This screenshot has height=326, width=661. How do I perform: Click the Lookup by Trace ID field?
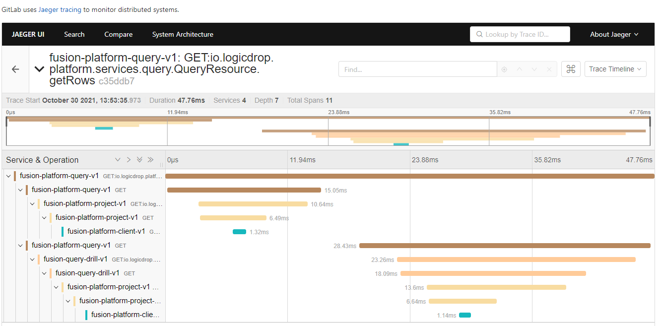click(x=520, y=34)
